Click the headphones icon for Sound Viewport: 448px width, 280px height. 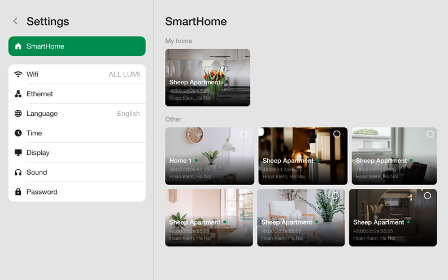[x=18, y=173]
